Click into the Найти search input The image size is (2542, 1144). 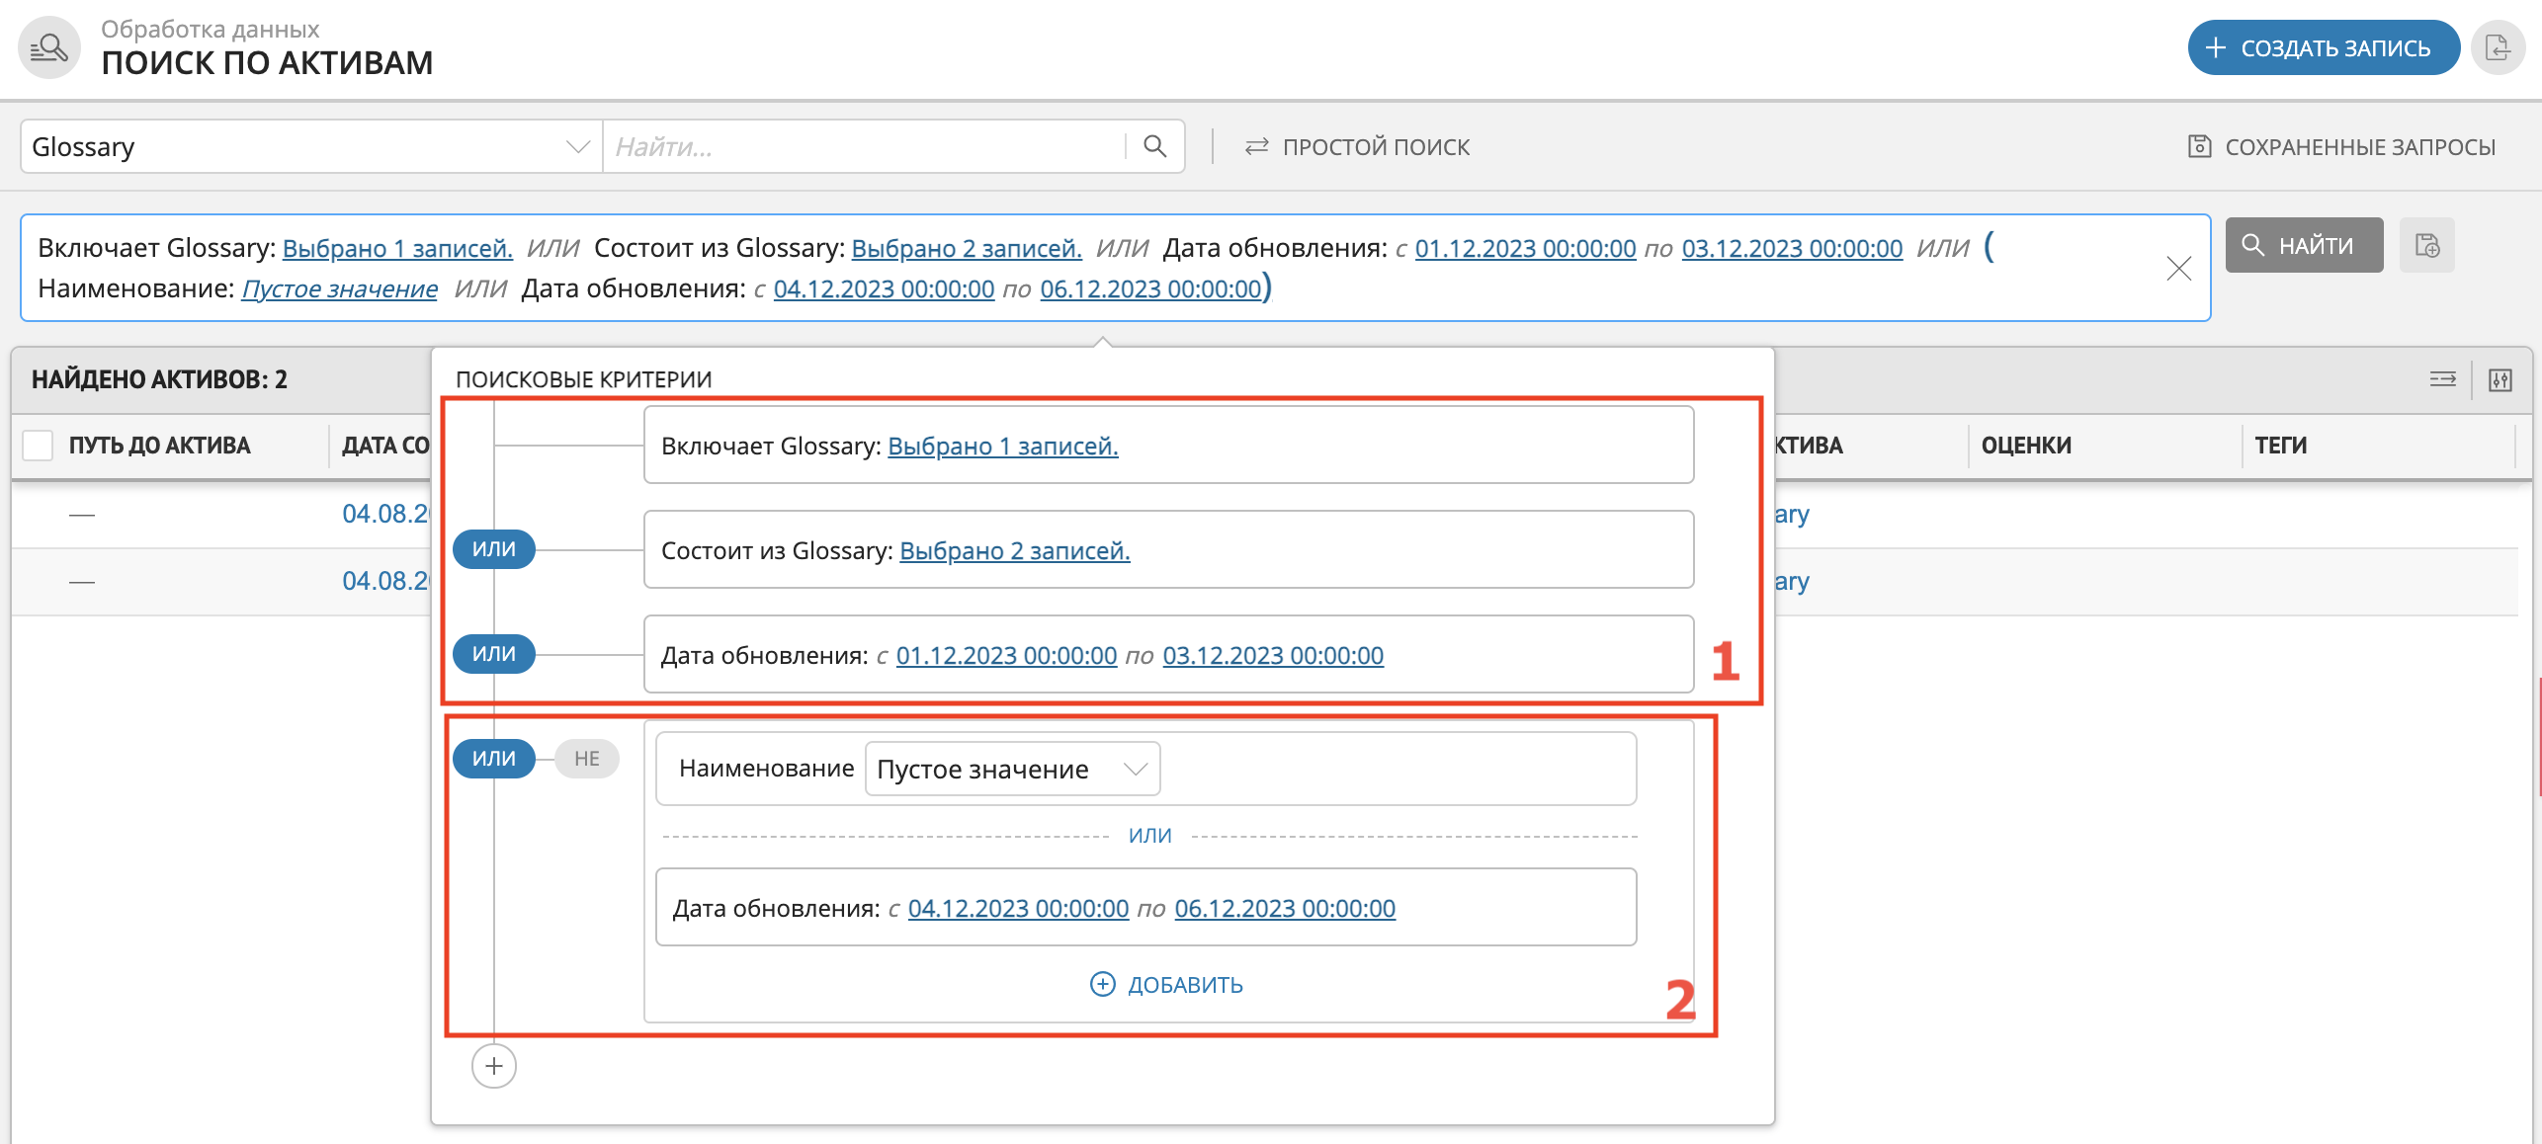click(x=865, y=146)
